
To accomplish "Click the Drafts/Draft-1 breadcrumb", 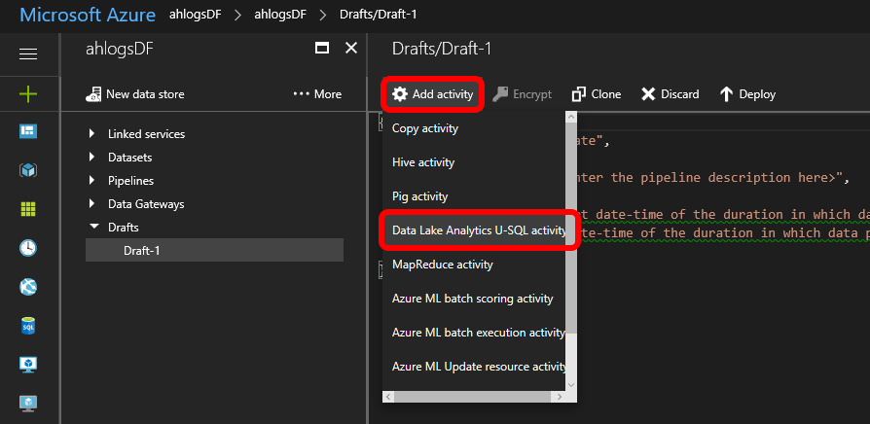I will coord(378,15).
